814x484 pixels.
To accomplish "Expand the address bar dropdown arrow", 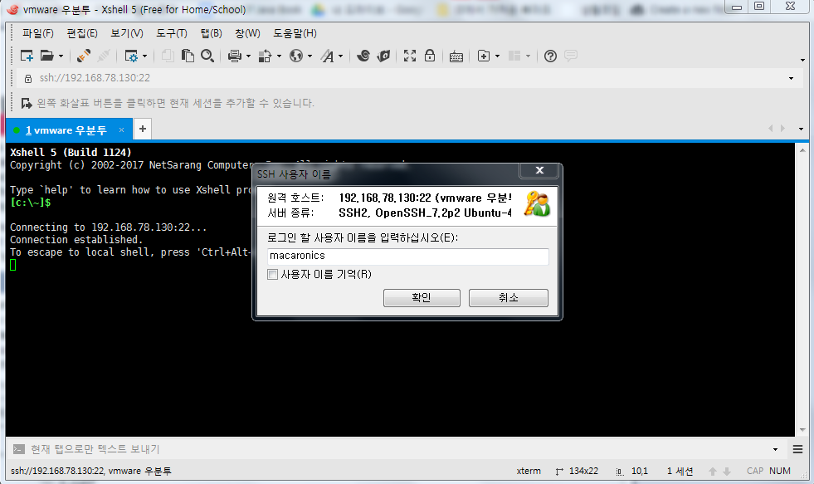I will pos(791,78).
